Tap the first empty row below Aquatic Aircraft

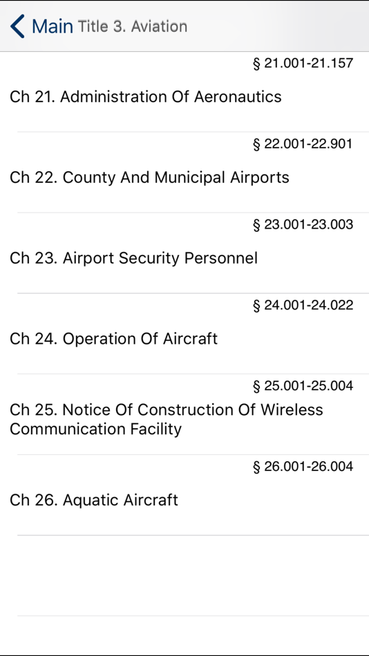click(184, 575)
